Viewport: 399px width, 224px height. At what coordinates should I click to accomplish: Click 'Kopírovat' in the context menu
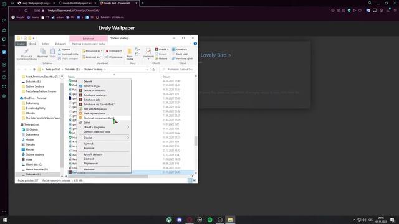(89, 148)
